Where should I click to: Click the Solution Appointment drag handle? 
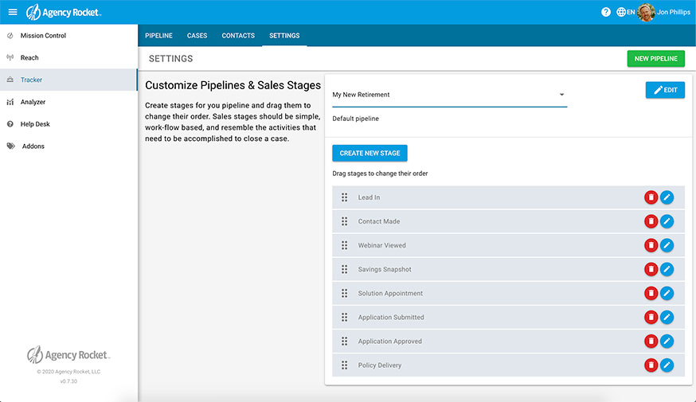point(345,293)
